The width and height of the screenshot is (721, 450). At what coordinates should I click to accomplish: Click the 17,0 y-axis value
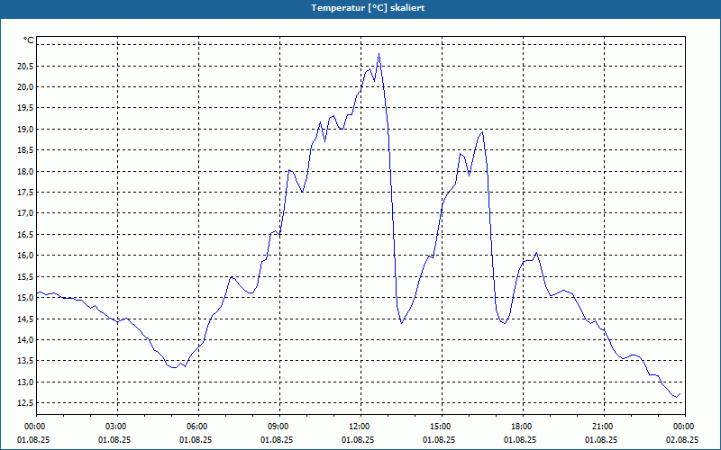pyautogui.click(x=25, y=213)
